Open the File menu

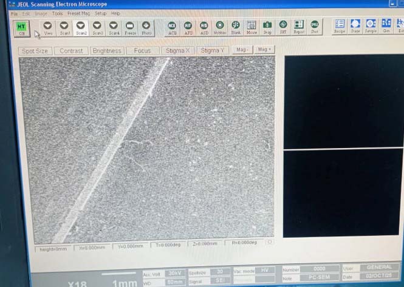(x=14, y=13)
